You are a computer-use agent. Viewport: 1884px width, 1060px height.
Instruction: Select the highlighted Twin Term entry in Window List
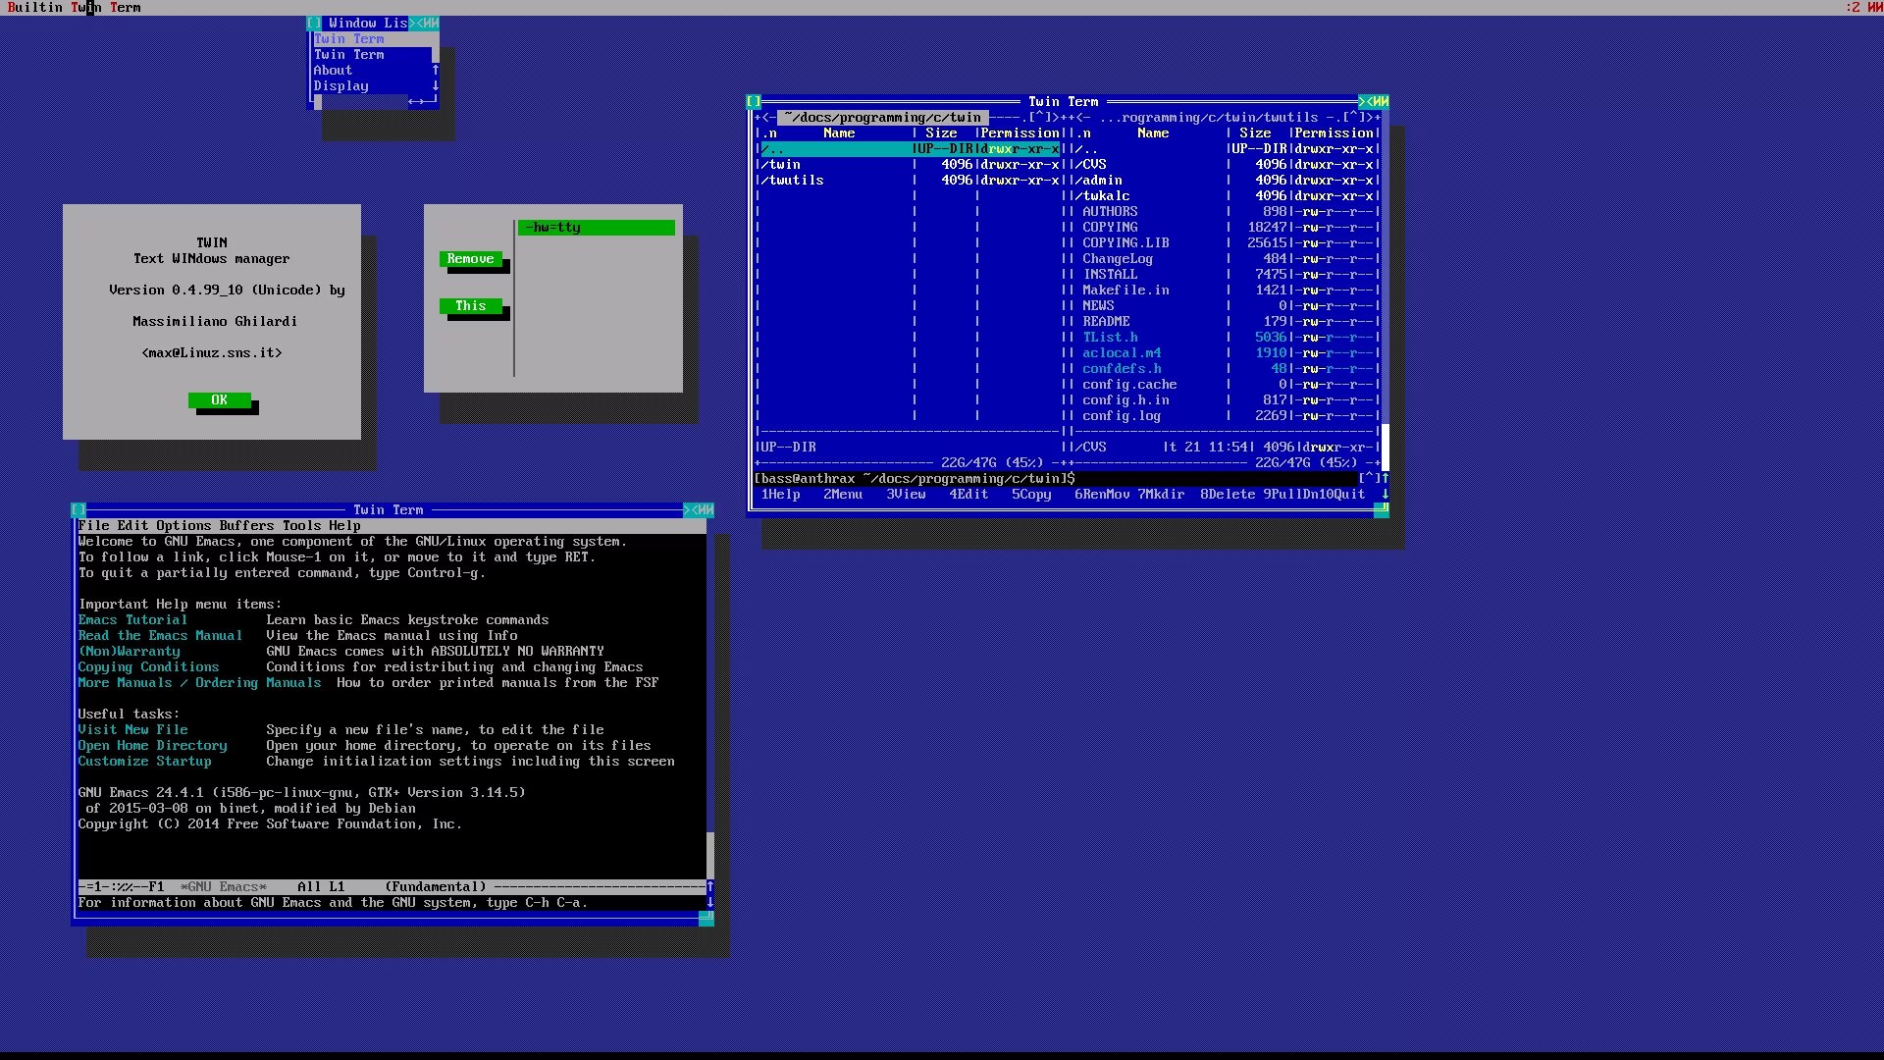373,38
